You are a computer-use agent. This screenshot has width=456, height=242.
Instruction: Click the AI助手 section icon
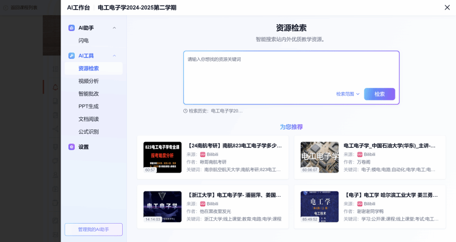point(72,28)
